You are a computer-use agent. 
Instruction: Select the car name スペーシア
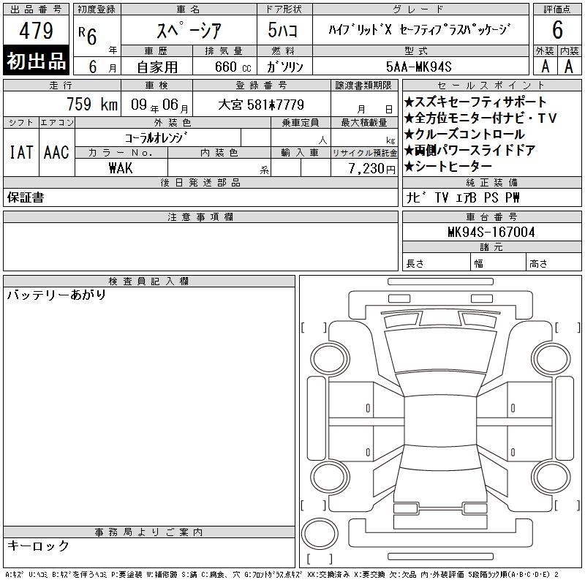click(x=189, y=30)
